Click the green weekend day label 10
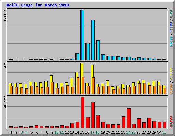Screen dimensions: 175x136 56,132
